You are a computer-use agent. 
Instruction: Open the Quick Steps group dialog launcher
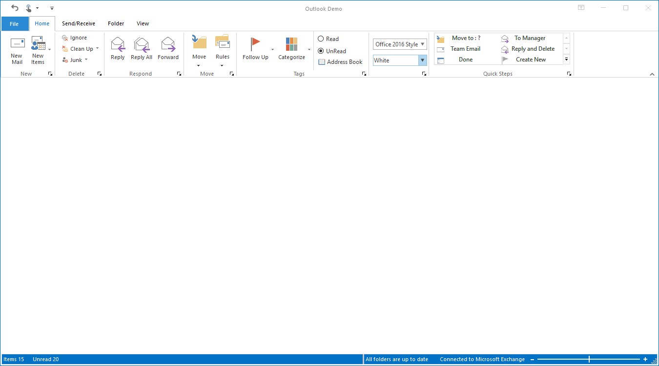point(569,74)
